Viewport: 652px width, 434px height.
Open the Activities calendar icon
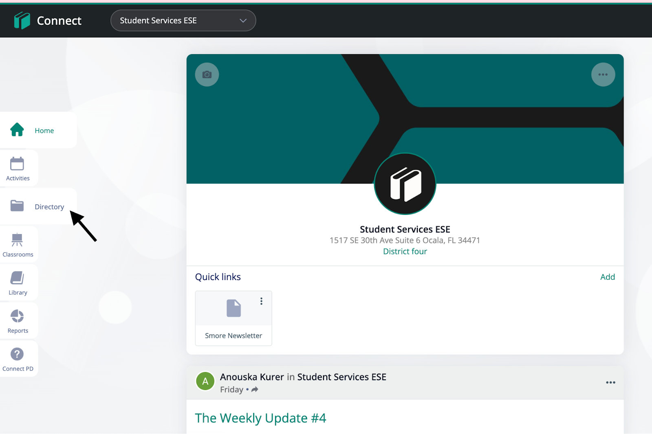tap(17, 164)
